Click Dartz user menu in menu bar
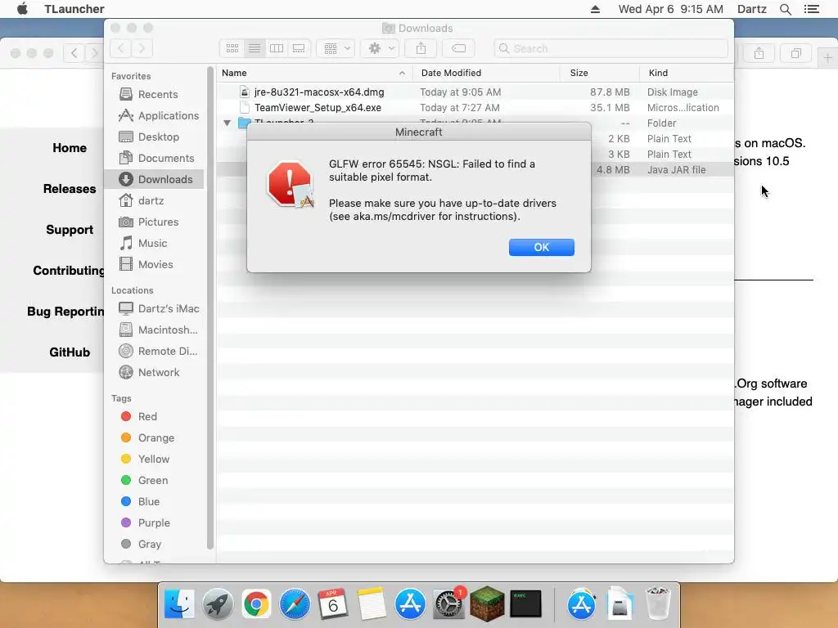 coord(752,9)
